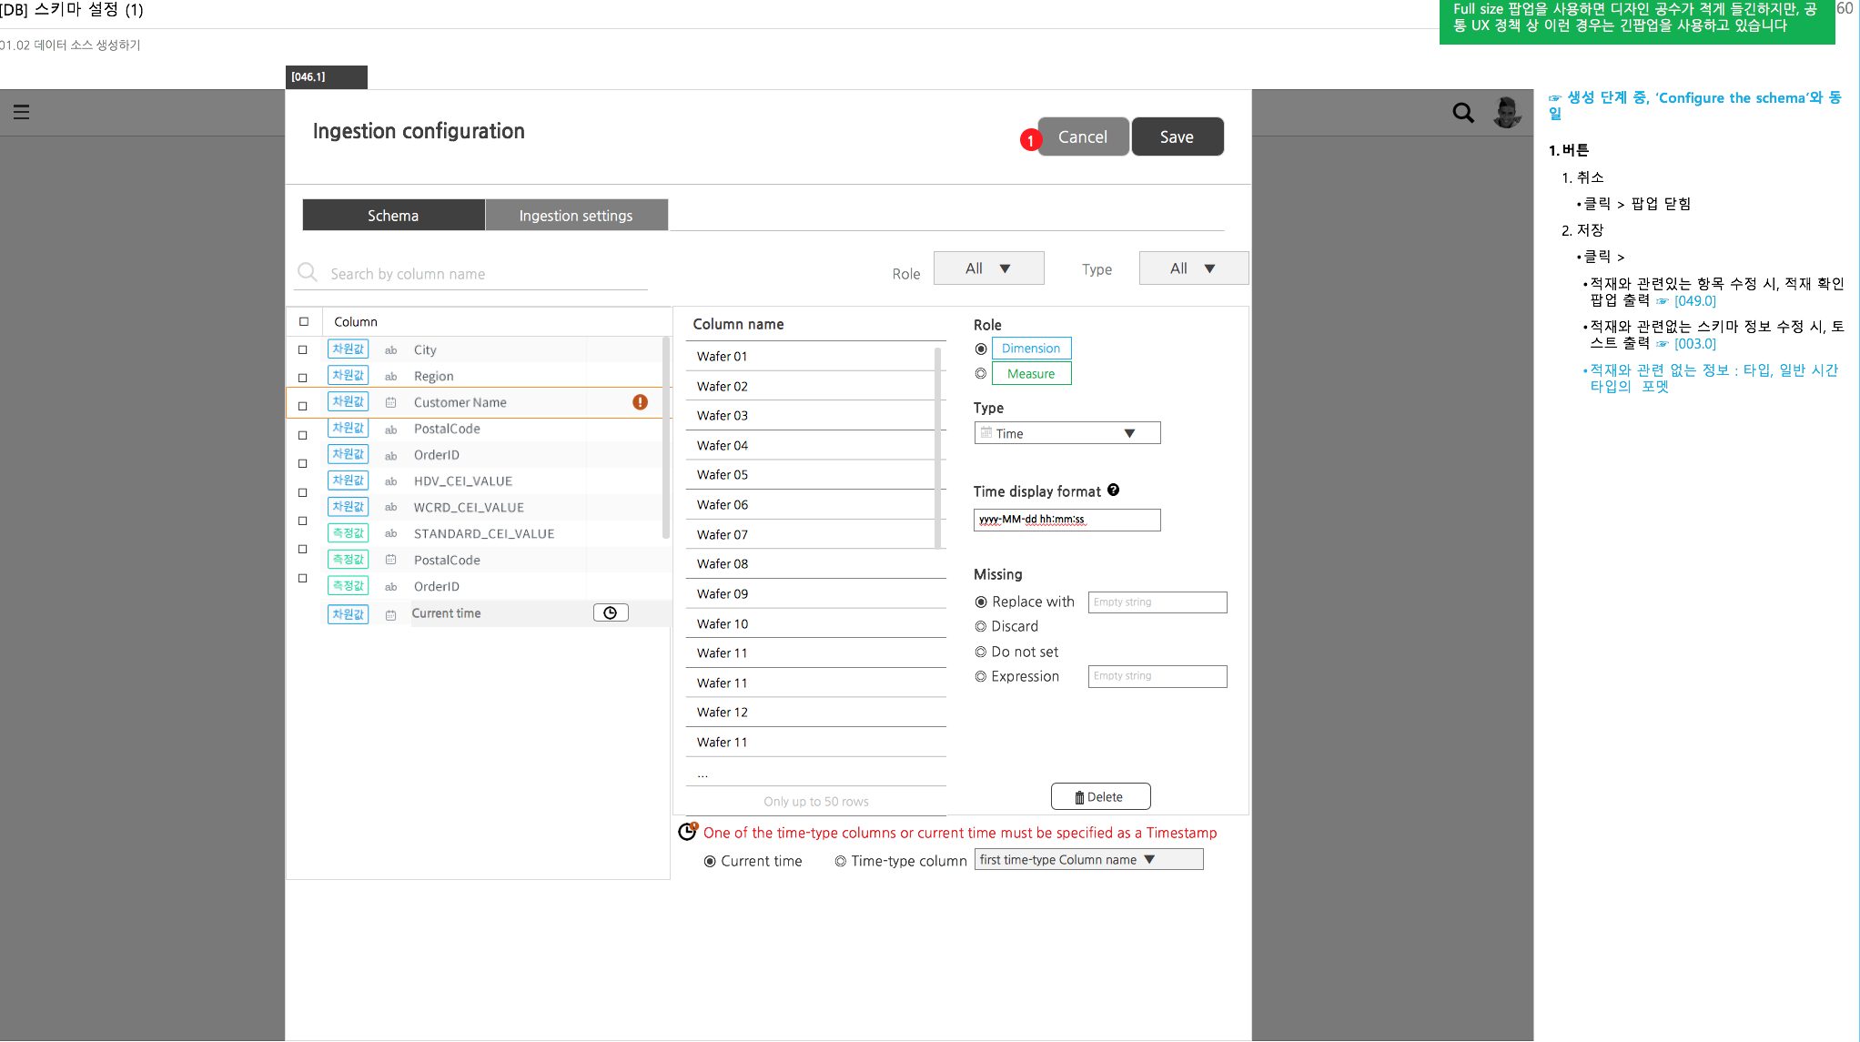Click the clock icon on Current time row
Viewport: 1860px width, 1042px height.
pyautogui.click(x=611, y=613)
